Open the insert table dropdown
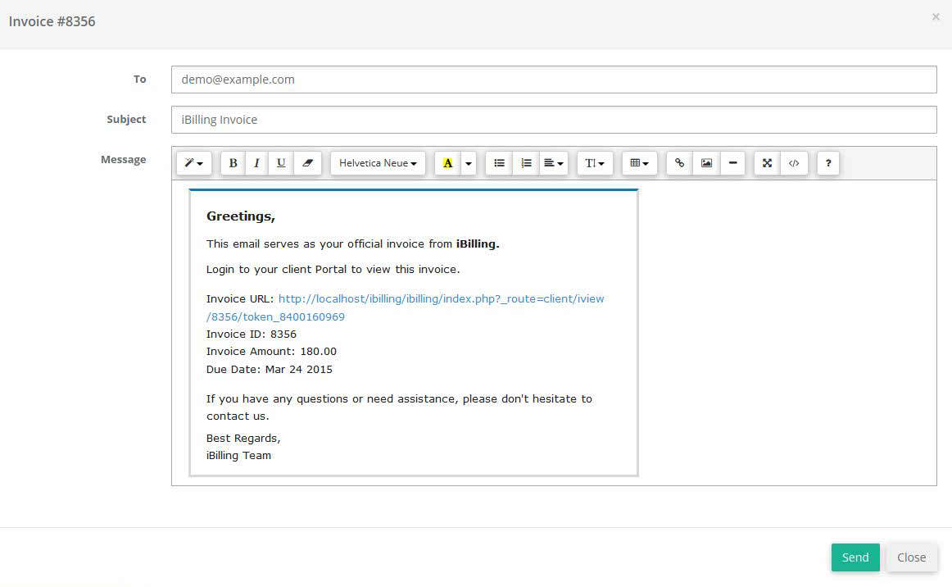Viewport: 952px width, 587px height. pos(639,163)
